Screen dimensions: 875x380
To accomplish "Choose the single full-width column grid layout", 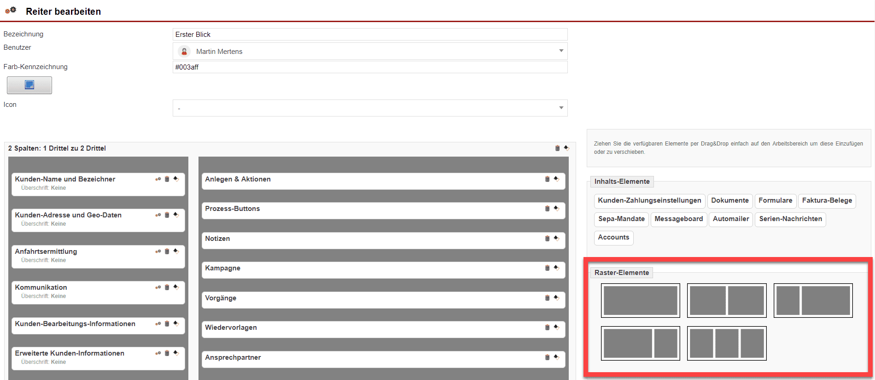I will tap(640, 300).
